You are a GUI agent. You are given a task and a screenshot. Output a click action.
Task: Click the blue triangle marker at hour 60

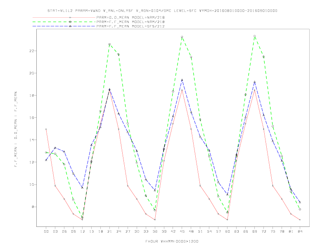(x=227, y=195)
